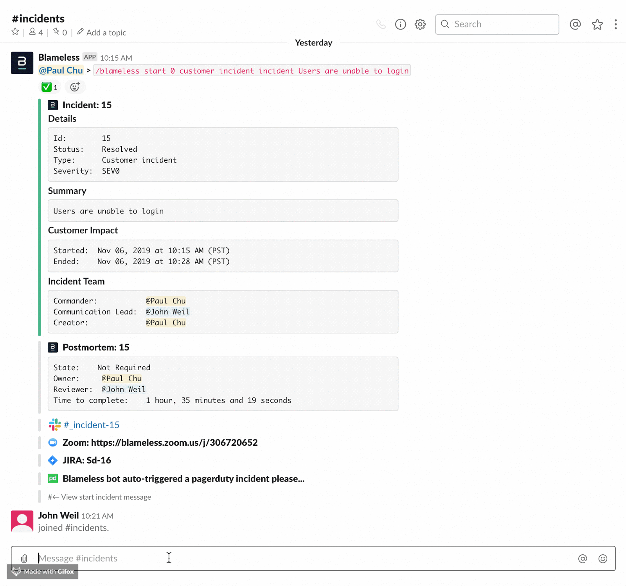626x586 pixels.
Task: Open the pagerduty incident auto-triggered message
Action: point(183,478)
